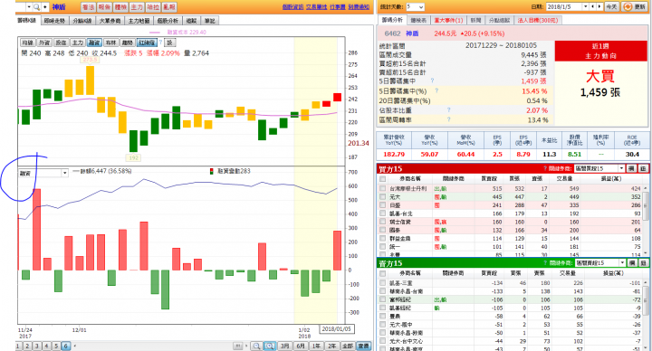
Task: Click the 看法 button
Action: (88, 7)
